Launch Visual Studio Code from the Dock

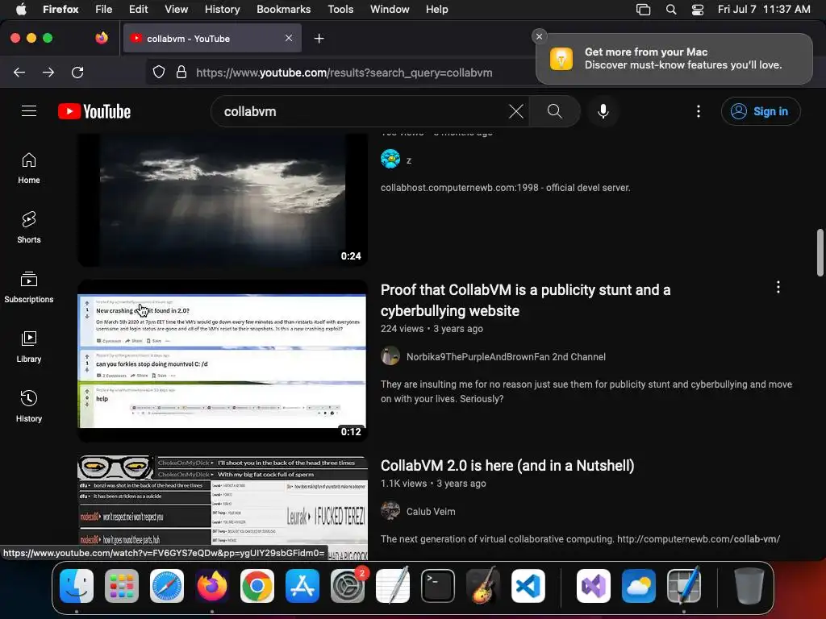tap(528, 586)
